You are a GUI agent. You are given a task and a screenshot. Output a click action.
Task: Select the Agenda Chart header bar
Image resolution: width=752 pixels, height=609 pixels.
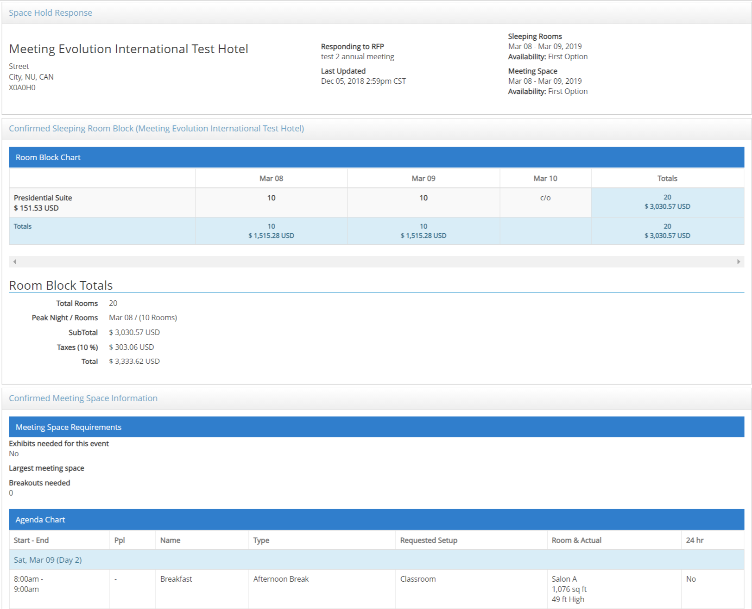[376, 520]
